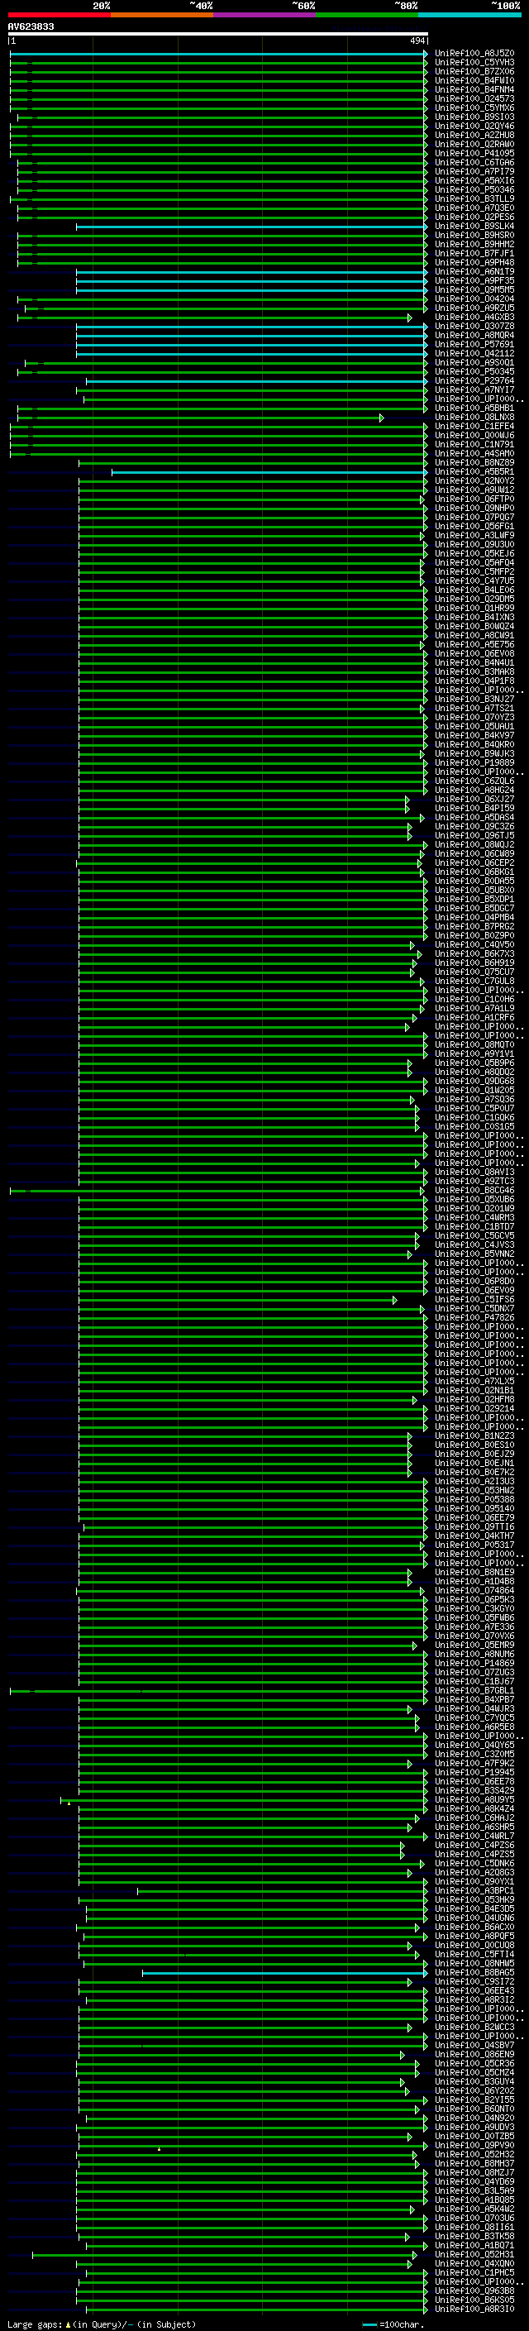529x2331 pixels.
Task: Select label UniRef100_B7FJF1
Action: (x=474, y=253)
